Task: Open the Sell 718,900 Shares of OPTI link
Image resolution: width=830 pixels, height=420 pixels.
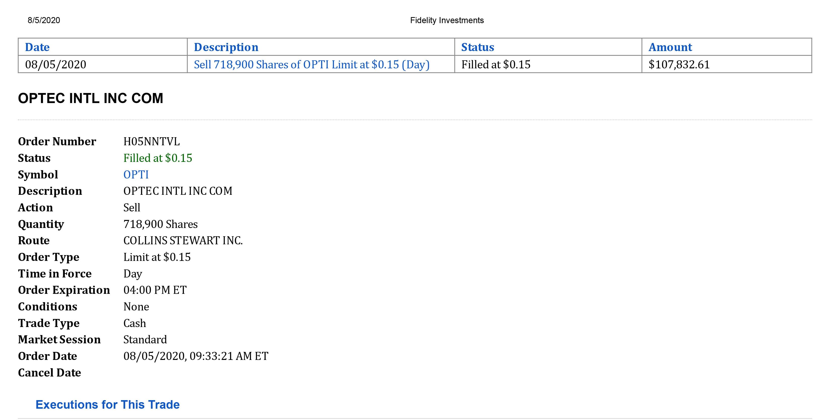Action: point(312,64)
